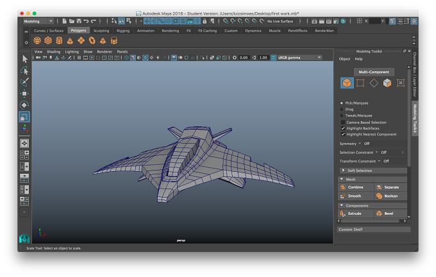This screenshot has width=436, height=277.
Task: Select Face selection diamond icon
Action: point(374,83)
